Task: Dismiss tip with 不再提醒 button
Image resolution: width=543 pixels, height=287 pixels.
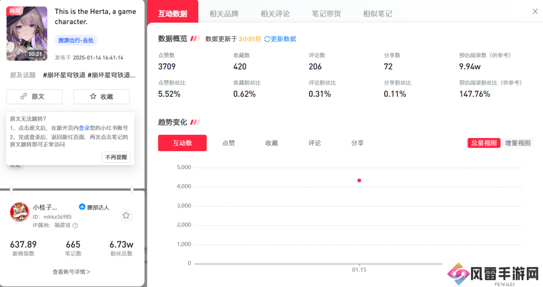Action: (116, 157)
